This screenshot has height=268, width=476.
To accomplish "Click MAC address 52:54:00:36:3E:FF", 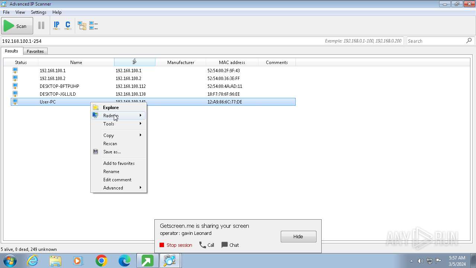I will point(223,79).
